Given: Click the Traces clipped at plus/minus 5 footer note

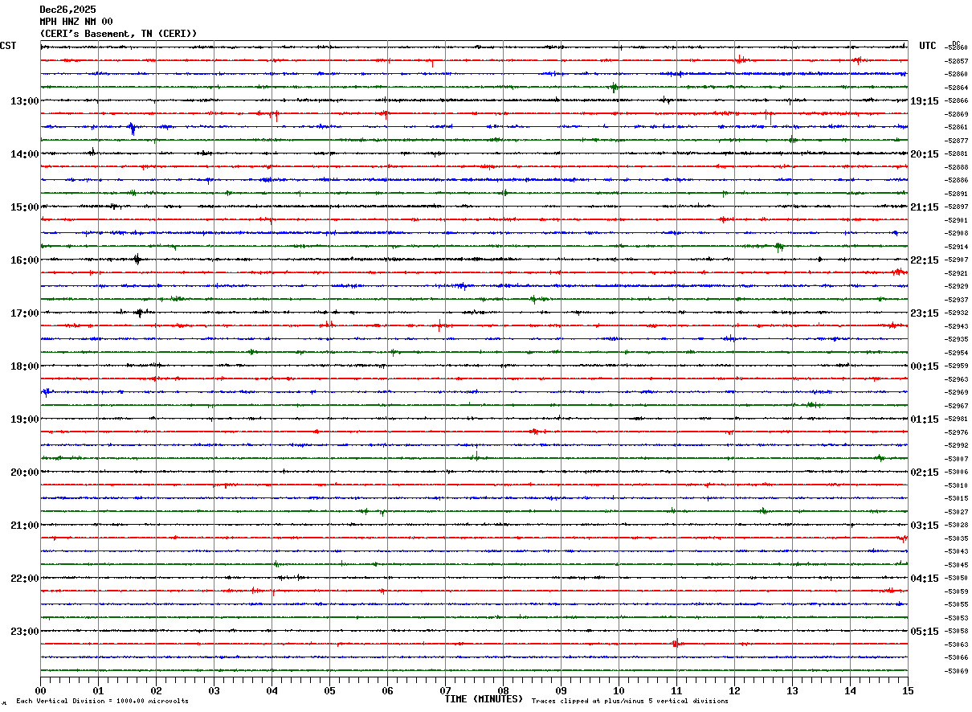Looking at the screenshot, I should coord(630,702).
